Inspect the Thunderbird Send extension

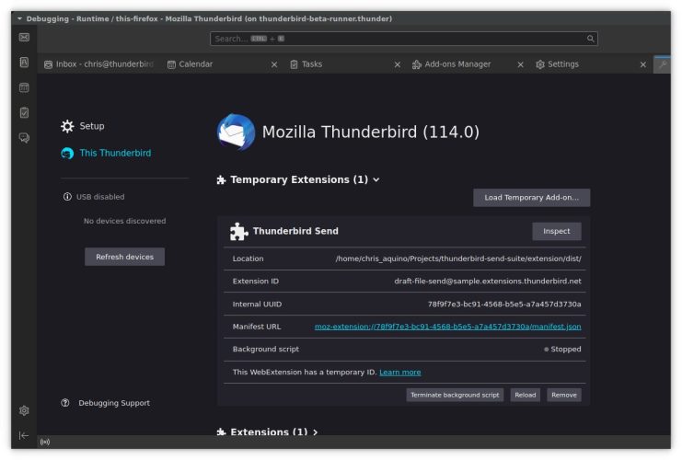[556, 231]
